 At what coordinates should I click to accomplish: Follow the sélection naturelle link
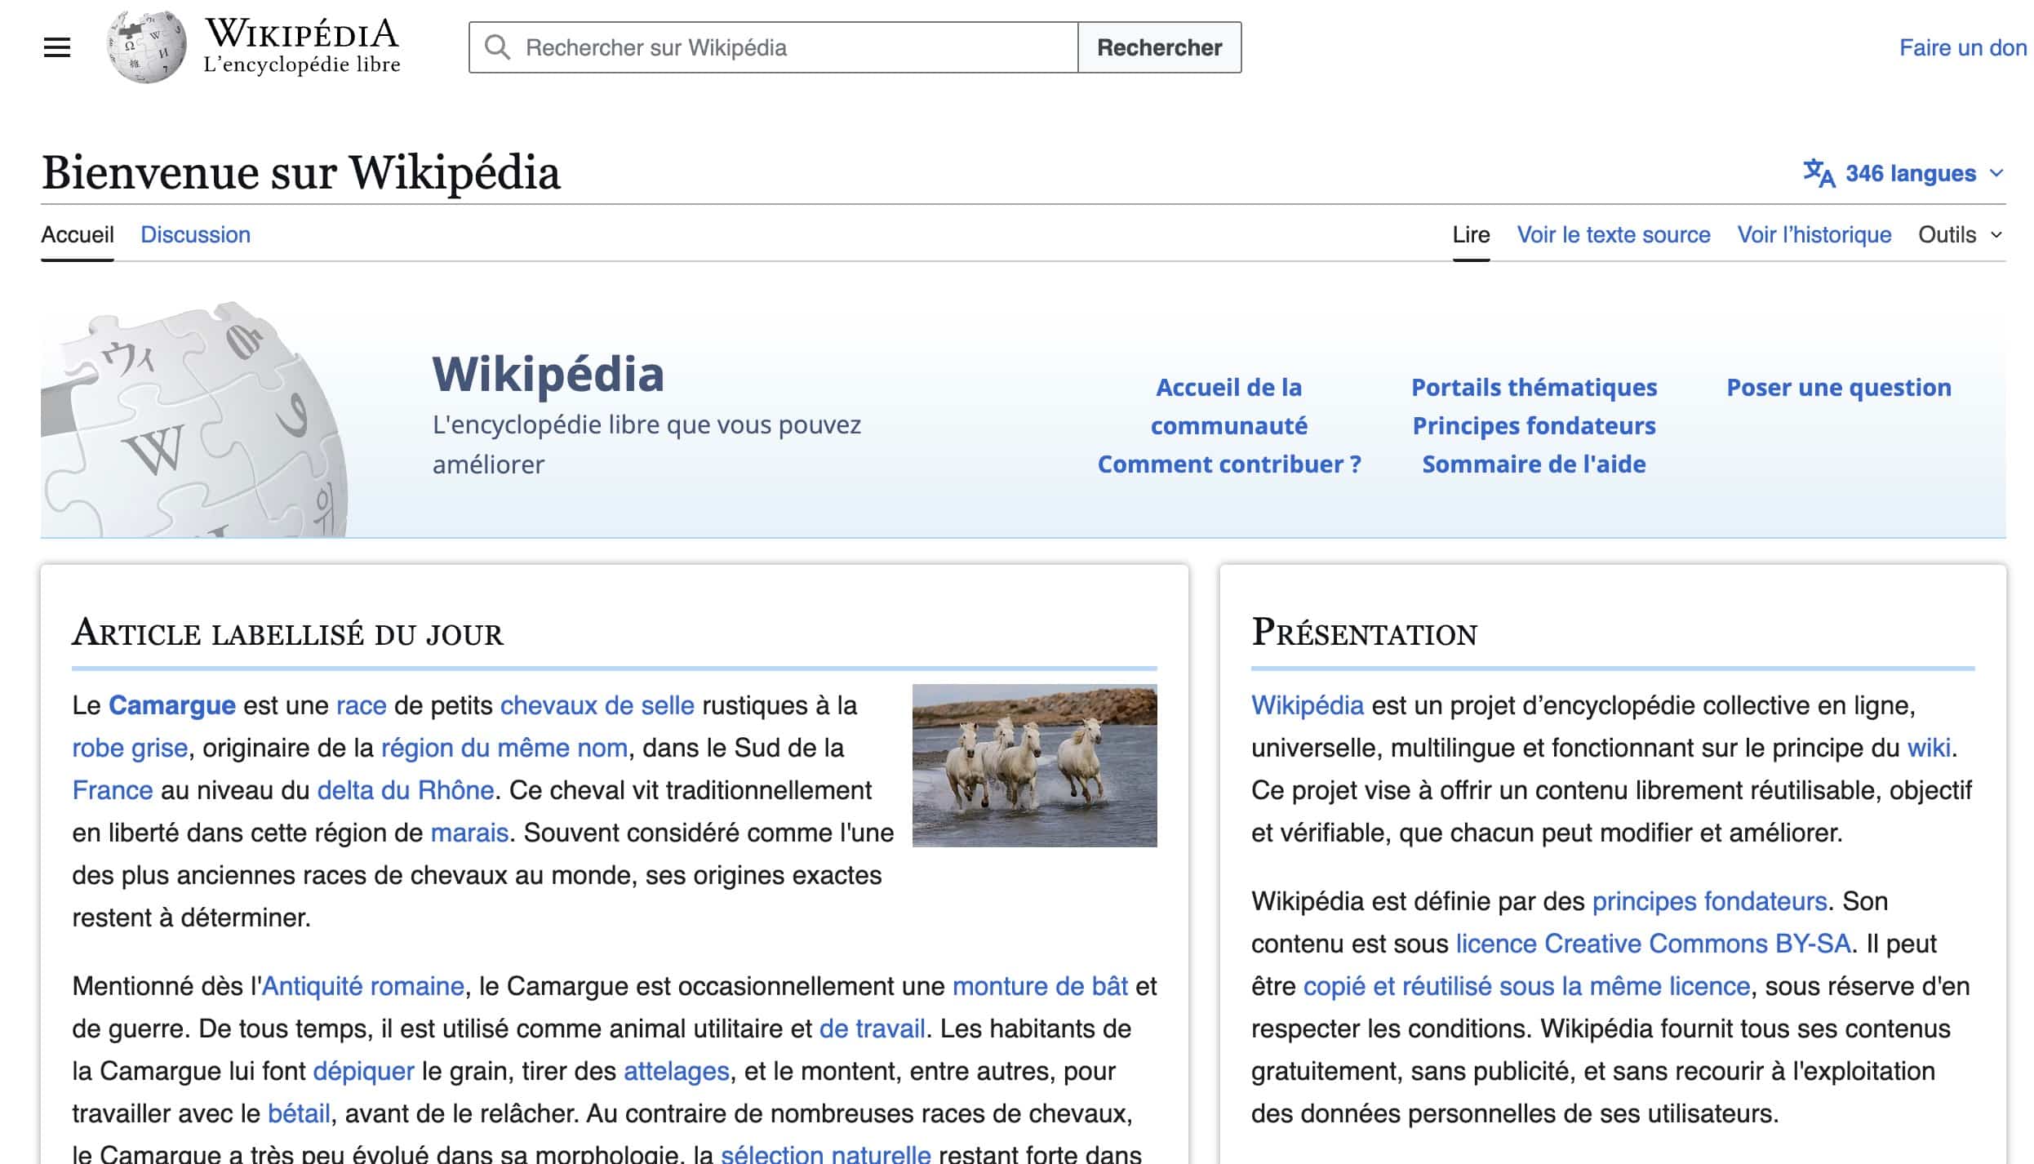point(825,1153)
